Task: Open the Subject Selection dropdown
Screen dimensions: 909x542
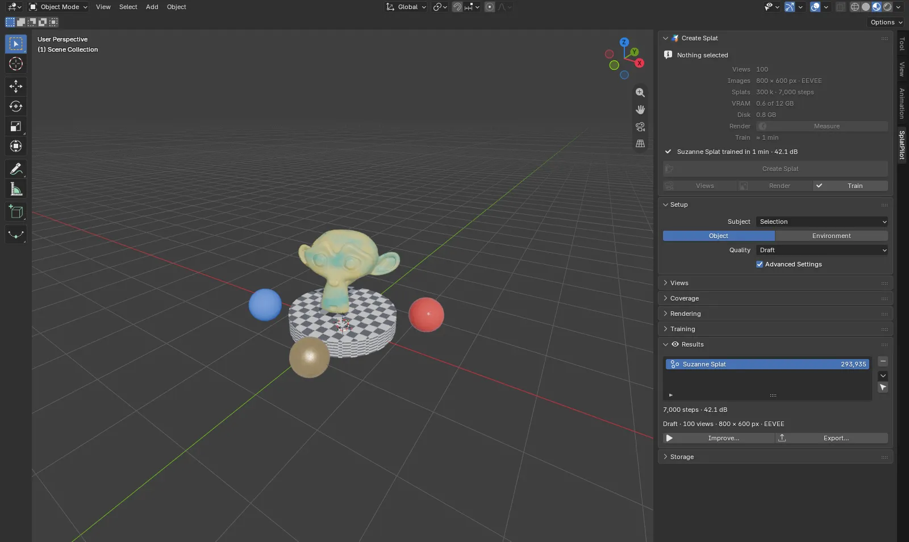Action: [x=822, y=222]
